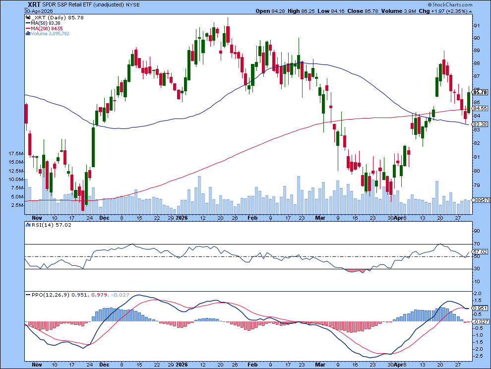Click the 2.0 label on the PPO axis
This screenshot has width=491, height=369.
478,294
